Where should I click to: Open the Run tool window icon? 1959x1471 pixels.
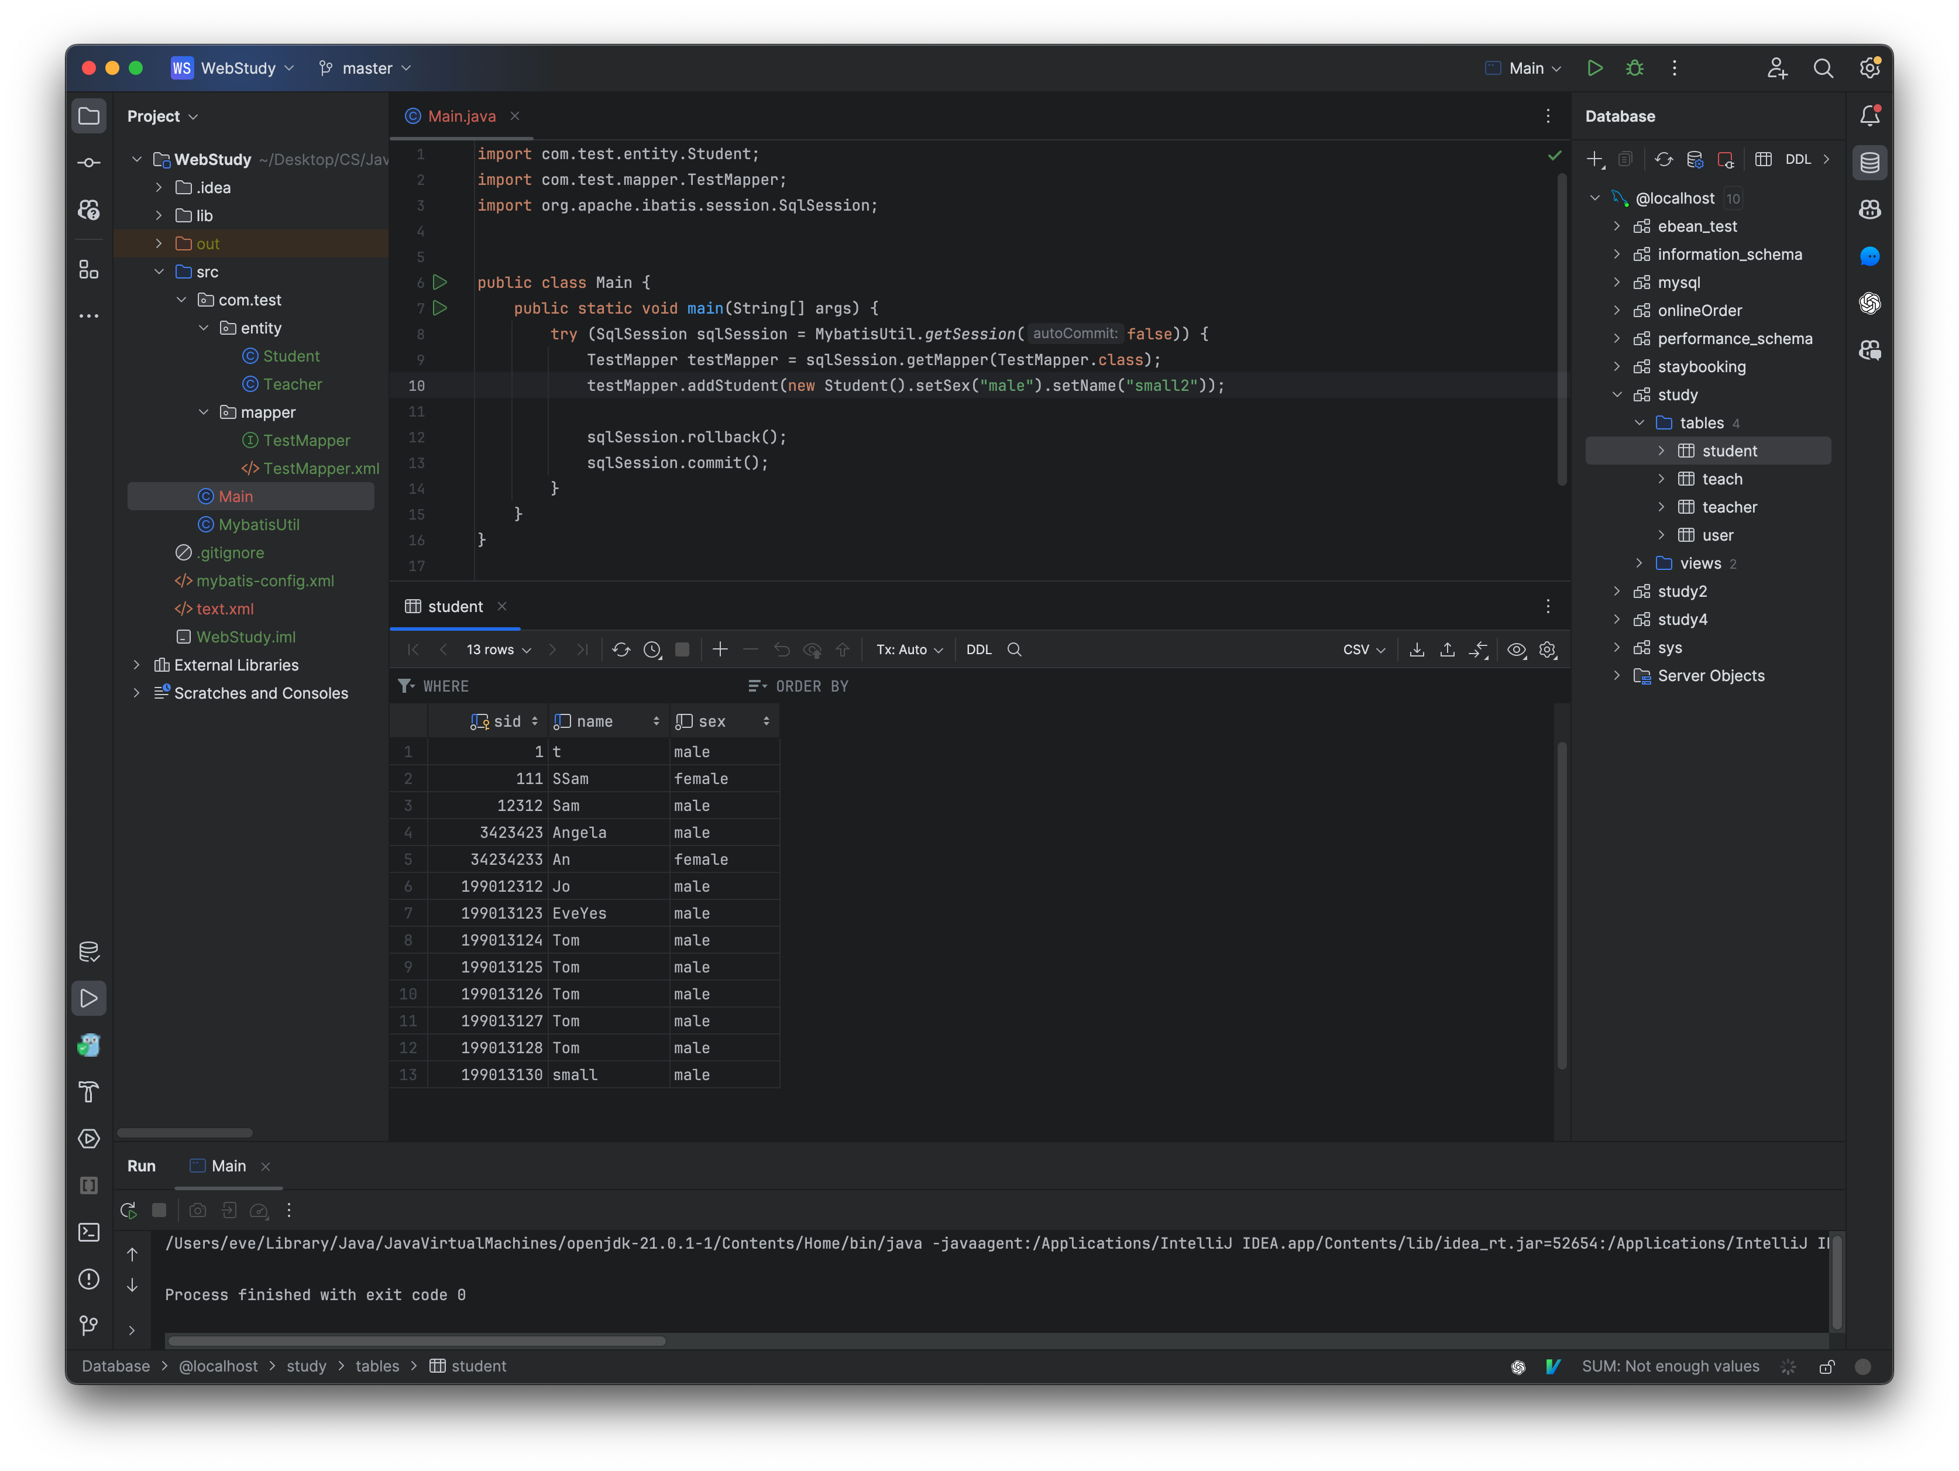(88, 998)
